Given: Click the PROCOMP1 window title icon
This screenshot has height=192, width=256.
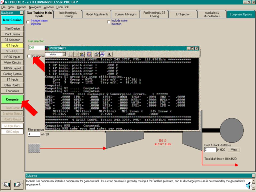Looking at the screenshot, I should tap(47, 48).
